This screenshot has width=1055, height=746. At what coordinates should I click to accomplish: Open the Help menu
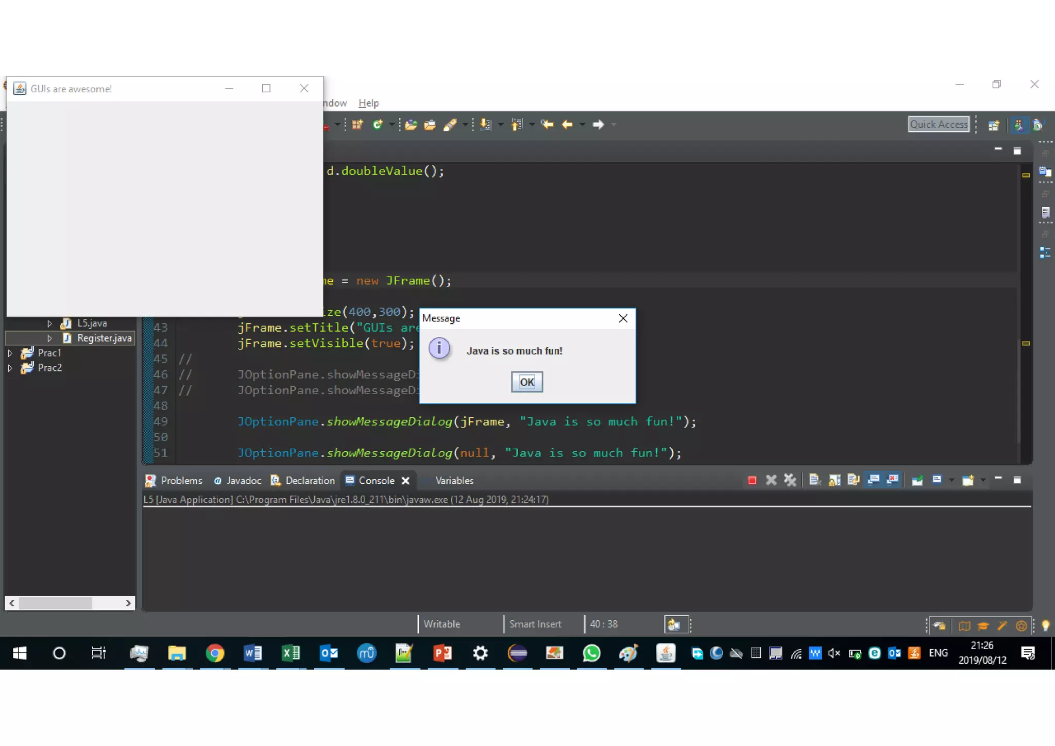pos(368,103)
